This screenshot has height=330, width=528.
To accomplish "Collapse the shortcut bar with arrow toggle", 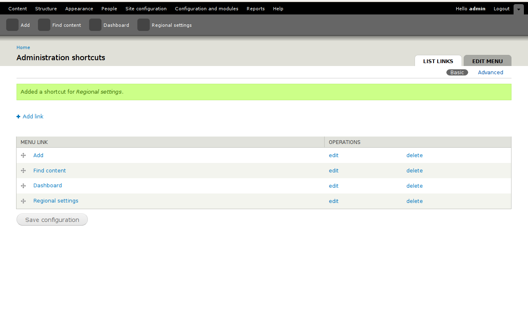I will [x=519, y=9].
